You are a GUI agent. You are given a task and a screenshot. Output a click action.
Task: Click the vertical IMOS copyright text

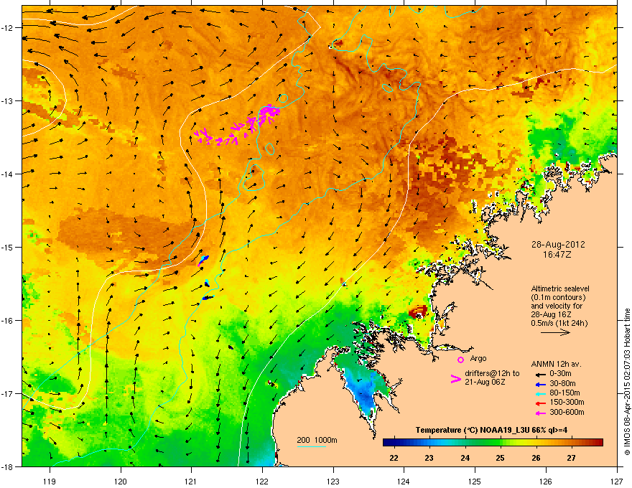(627, 382)
